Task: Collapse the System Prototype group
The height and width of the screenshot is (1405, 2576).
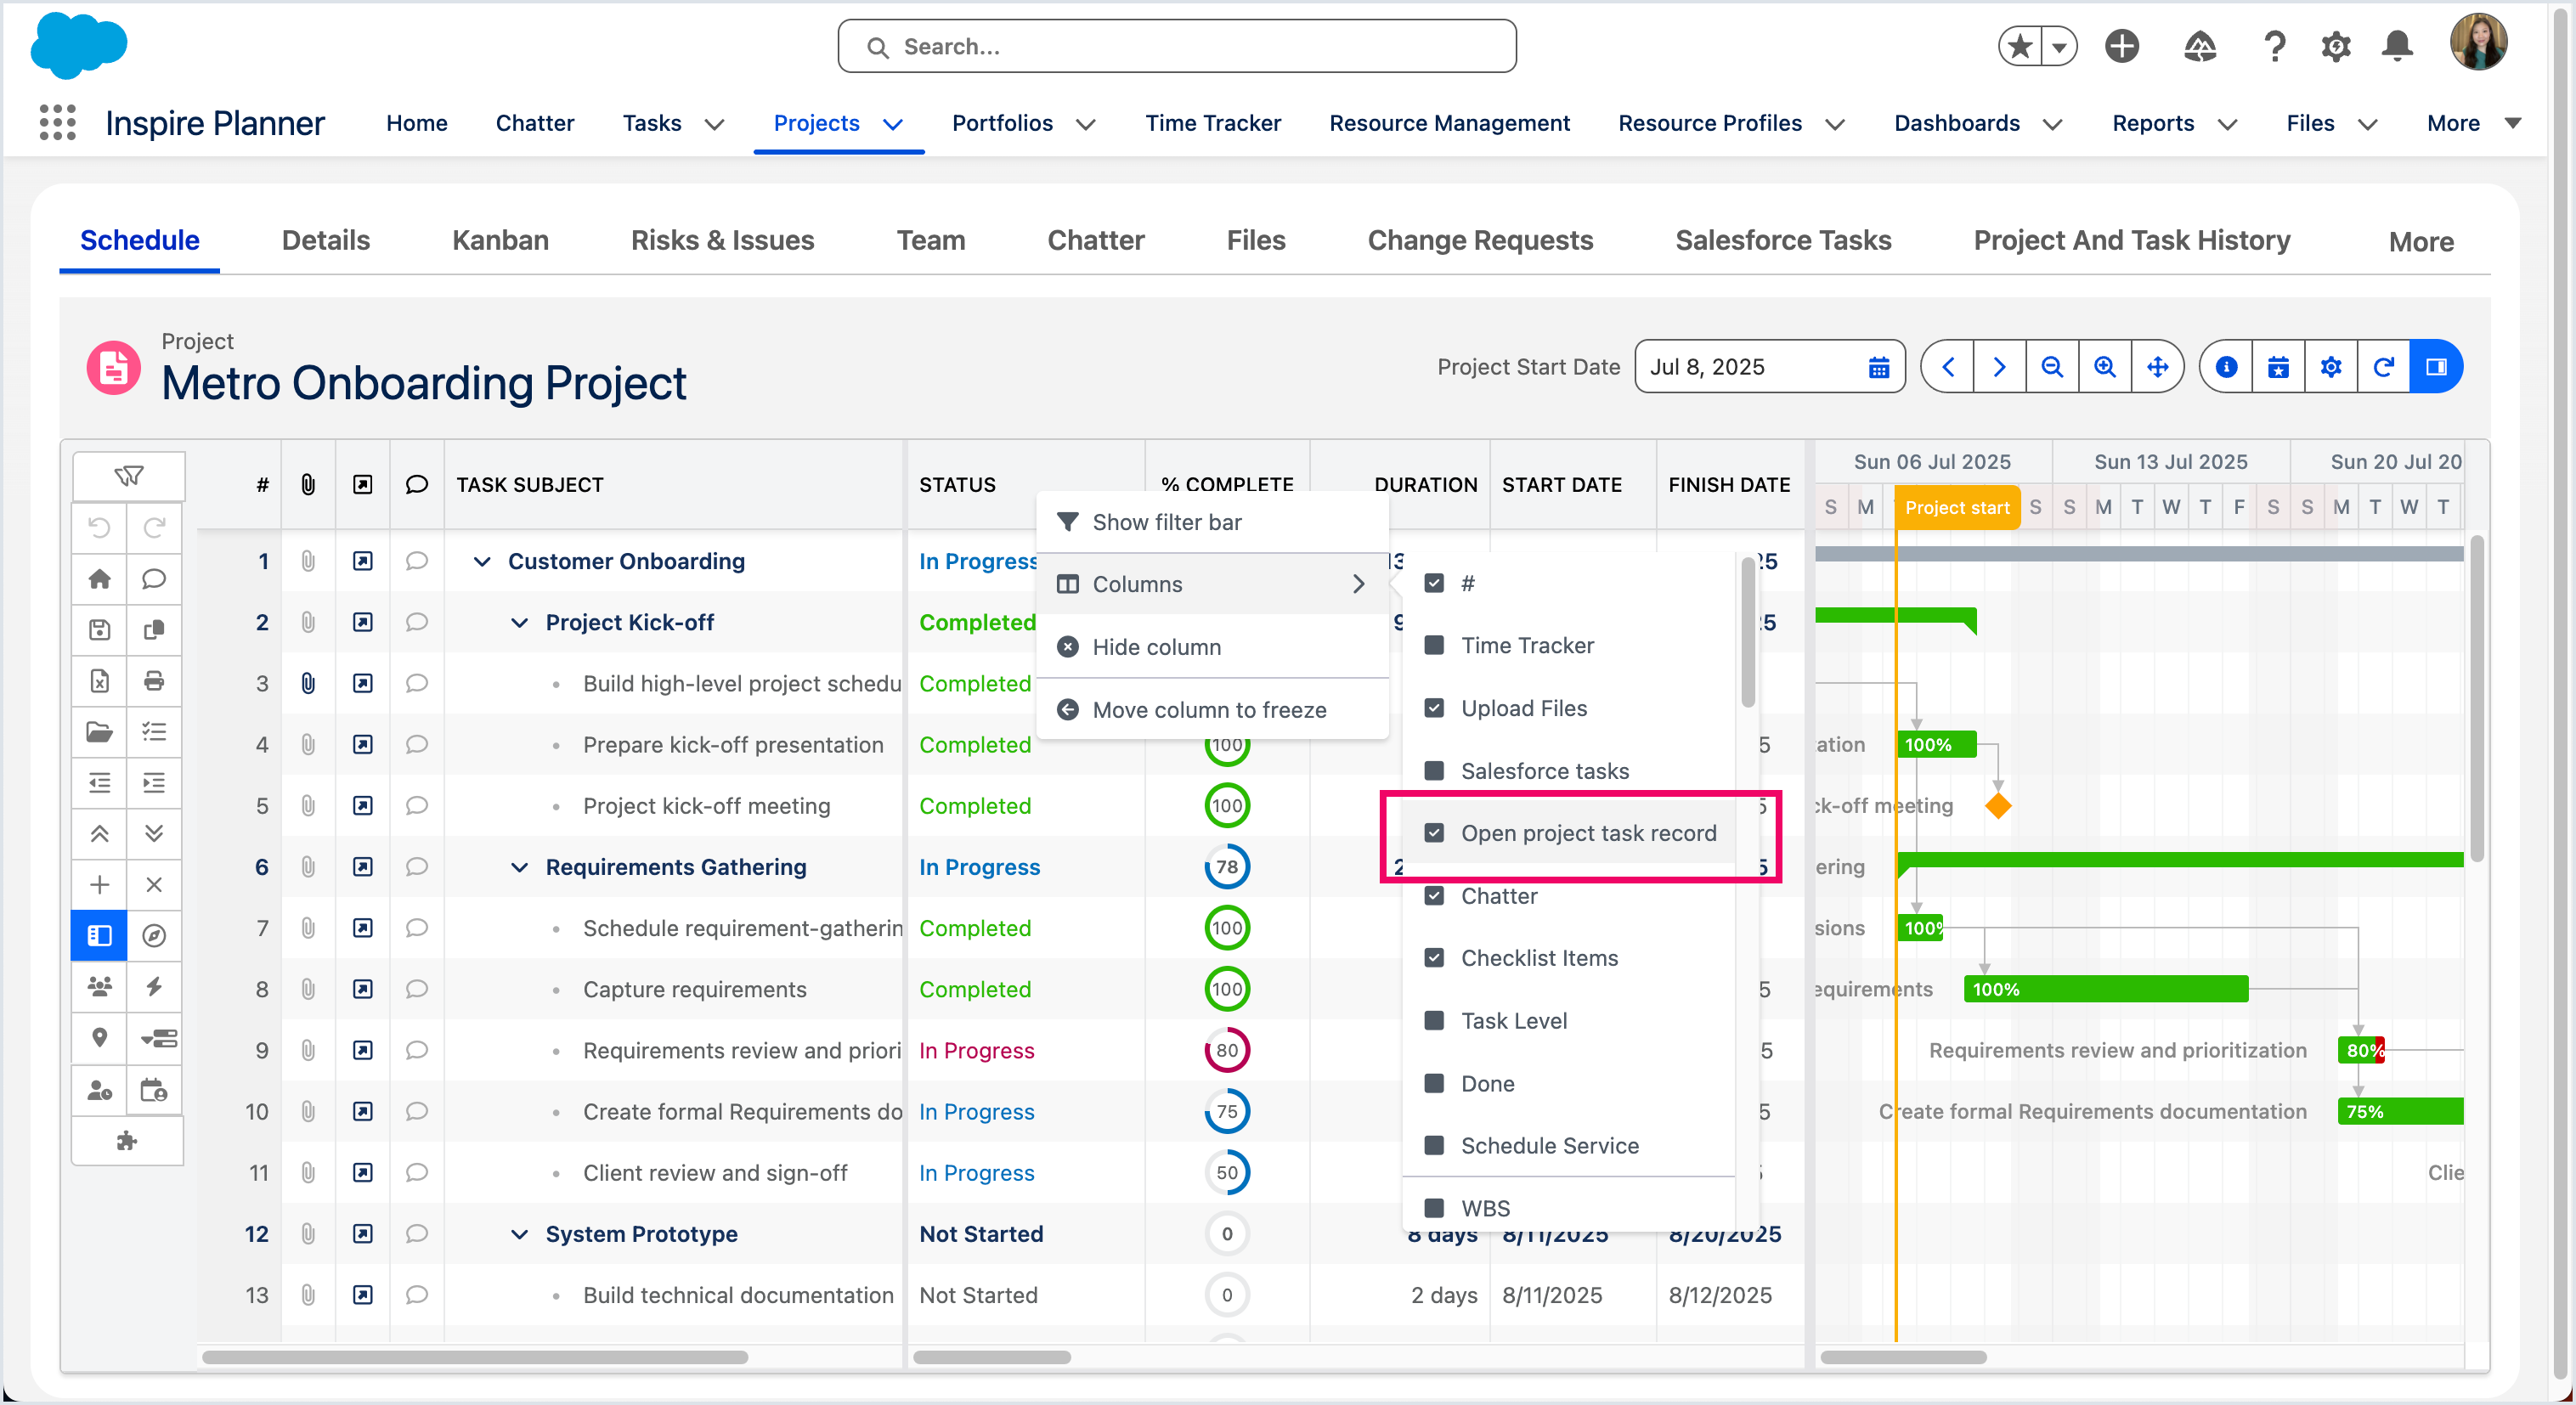Action: (520, 1234)
